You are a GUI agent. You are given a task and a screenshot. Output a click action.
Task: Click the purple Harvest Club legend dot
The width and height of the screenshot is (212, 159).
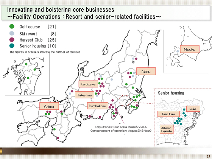coord(12,40)
